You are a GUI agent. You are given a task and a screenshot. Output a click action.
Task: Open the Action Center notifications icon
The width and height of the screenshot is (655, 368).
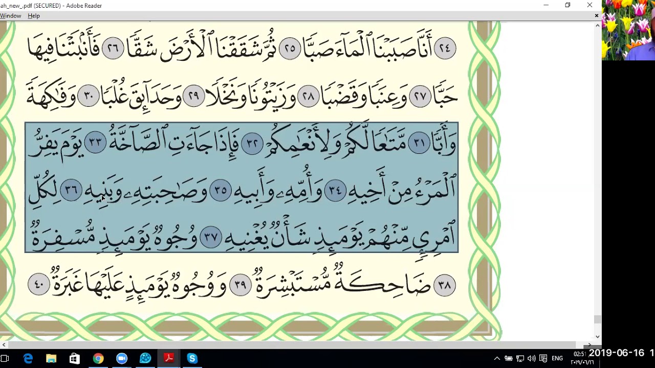[543, 359]
